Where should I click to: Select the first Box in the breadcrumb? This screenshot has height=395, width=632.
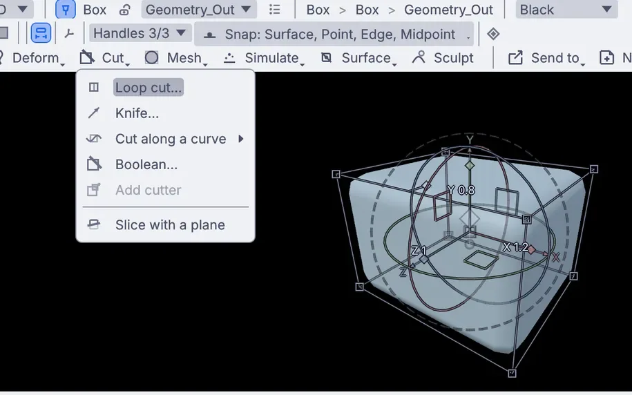[318, 10]
